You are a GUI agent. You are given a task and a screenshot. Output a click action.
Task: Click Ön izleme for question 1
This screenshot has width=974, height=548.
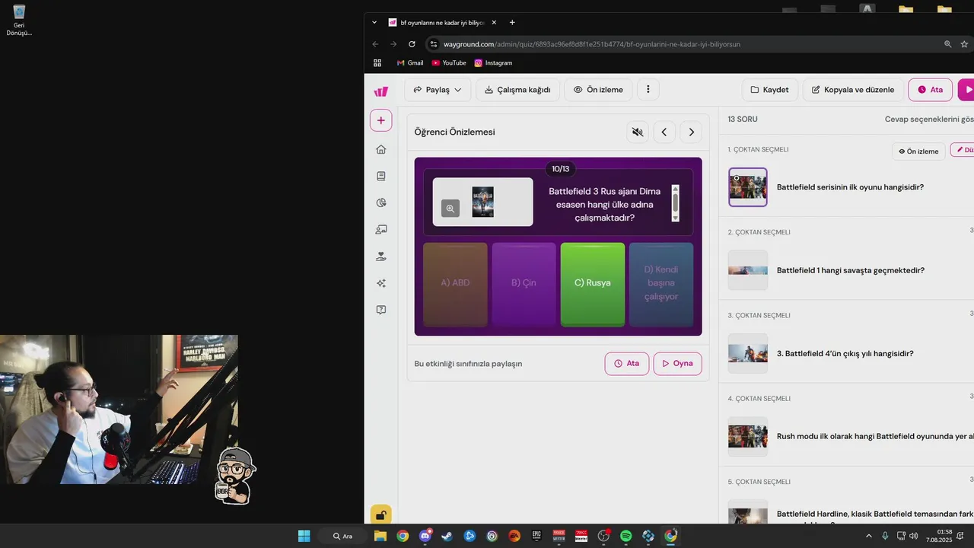coord(918,151)
